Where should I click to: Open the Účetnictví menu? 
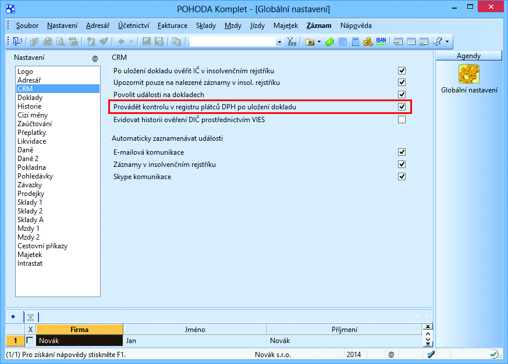coord(133,26)
